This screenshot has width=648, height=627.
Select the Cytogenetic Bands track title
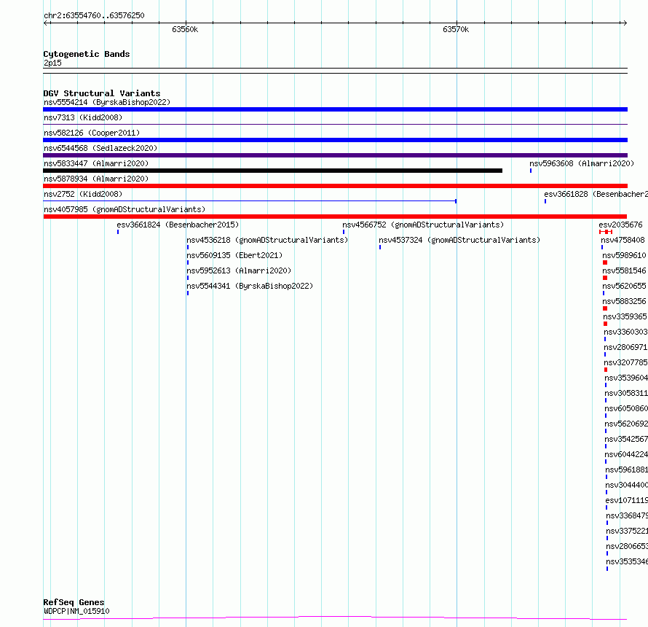coord(87,54)
